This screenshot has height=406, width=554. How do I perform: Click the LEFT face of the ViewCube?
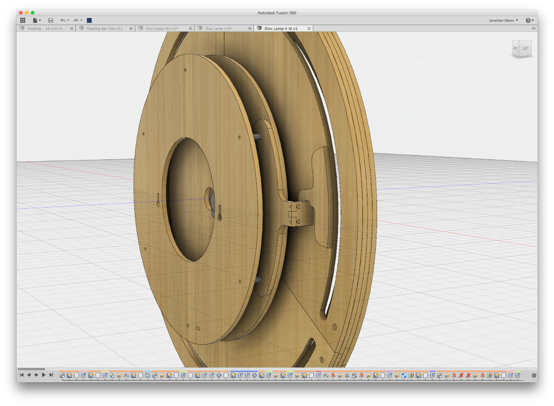tap(525, 48)
